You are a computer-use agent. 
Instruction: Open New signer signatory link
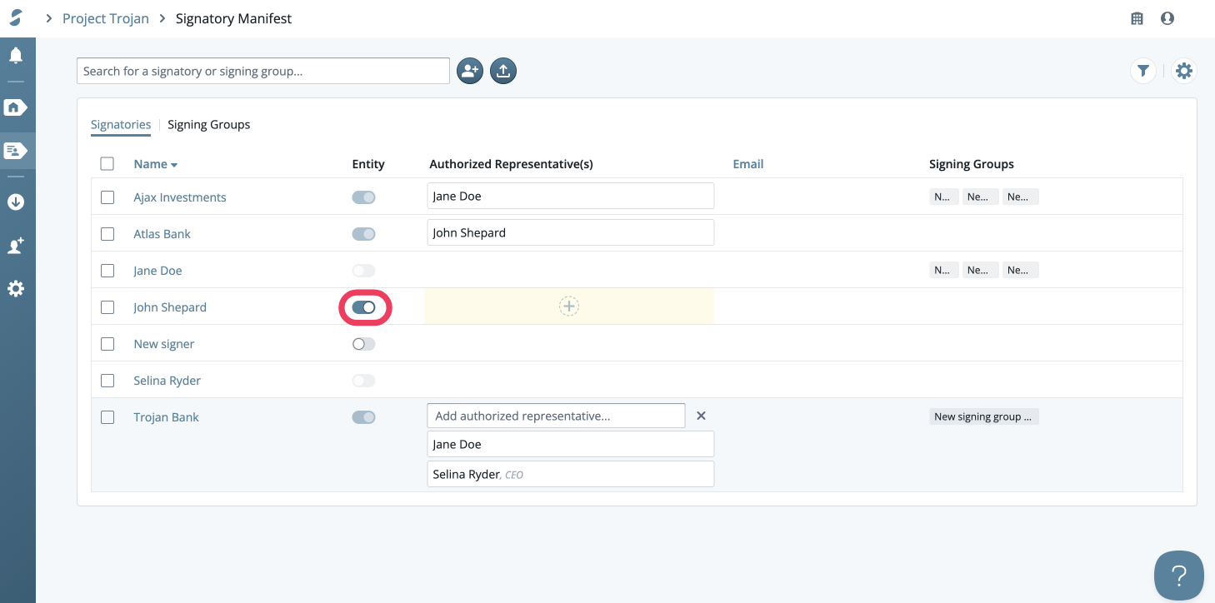click(164, 344)
